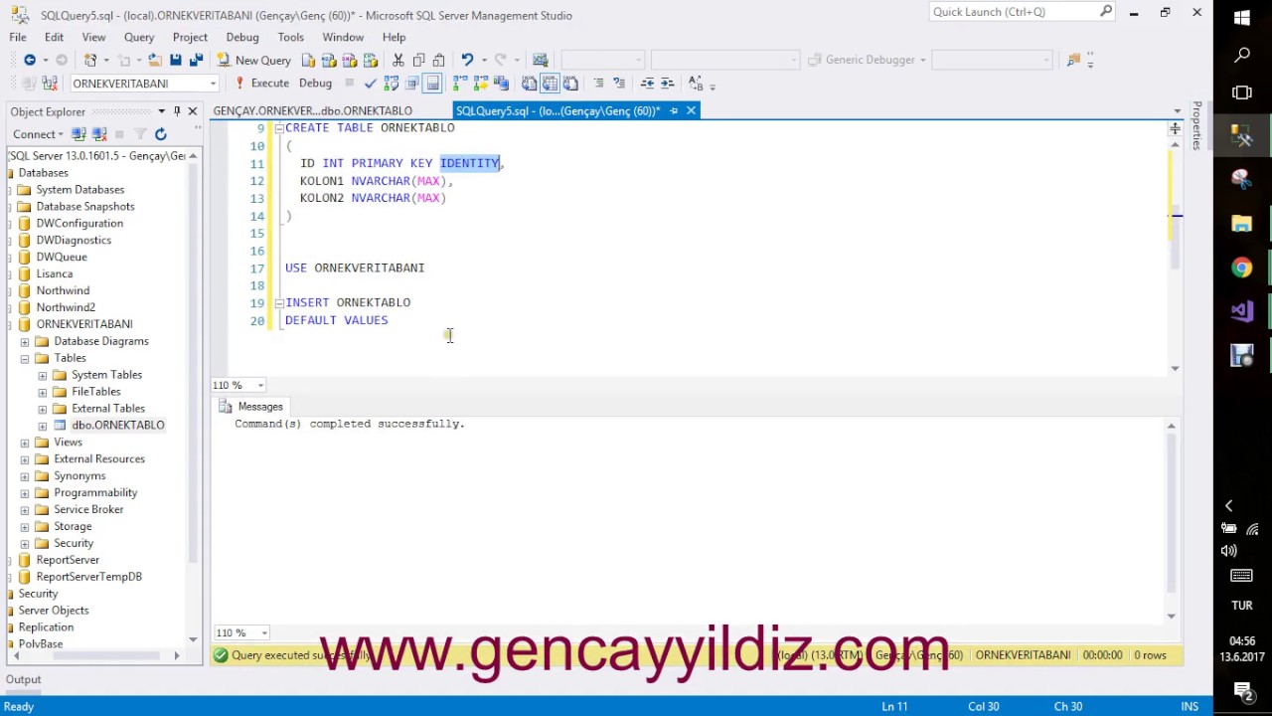Pin the Object Explorer panel
Viewport: 1272px width, 716px height.
click(x=177, y=111)
